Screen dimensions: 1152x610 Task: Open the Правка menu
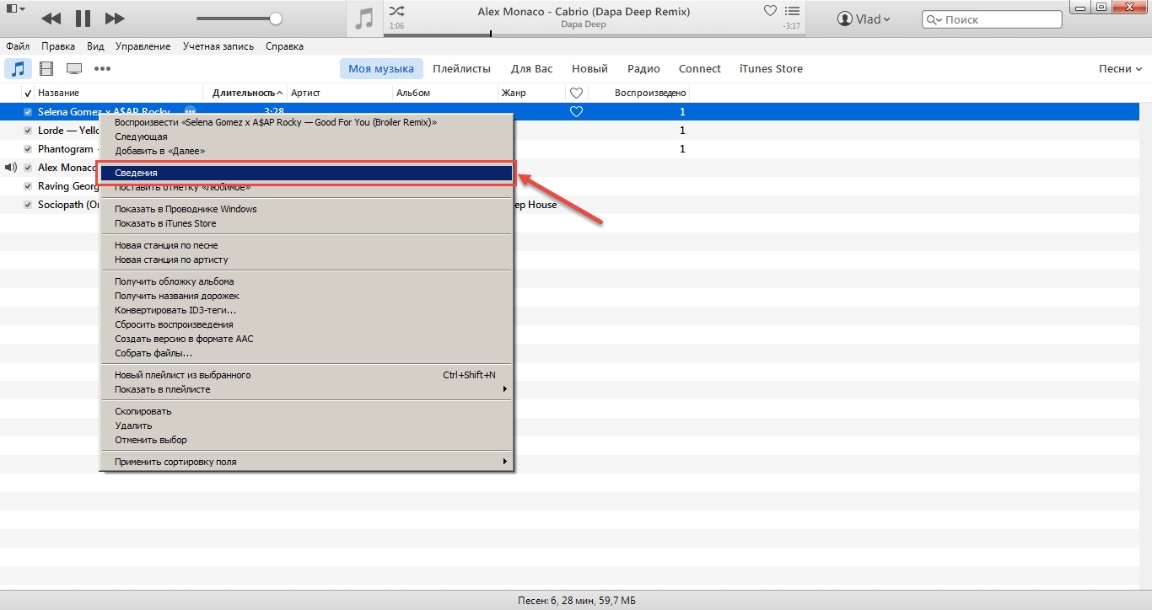tap(58, 46)
